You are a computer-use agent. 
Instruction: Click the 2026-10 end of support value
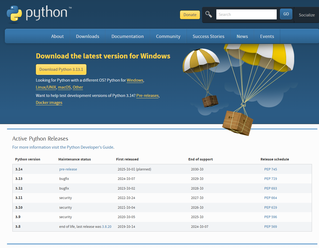pyautogui.click(x=197, y=207)
